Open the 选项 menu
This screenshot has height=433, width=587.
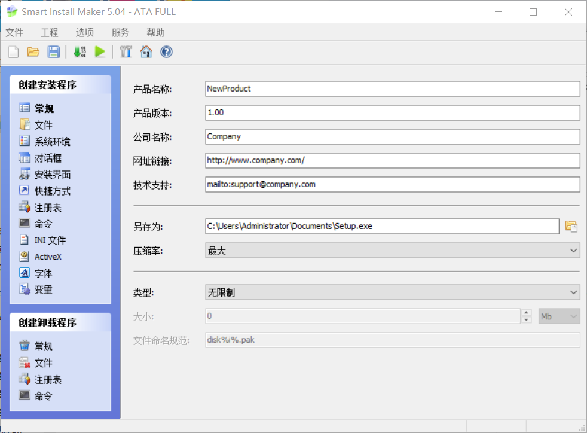[x=85, y=32]
